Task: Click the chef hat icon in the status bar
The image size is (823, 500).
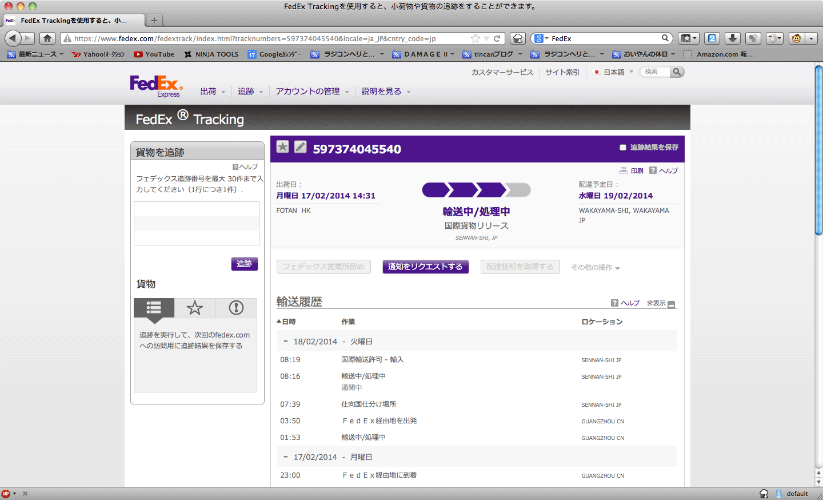Action: pos(764,494)
